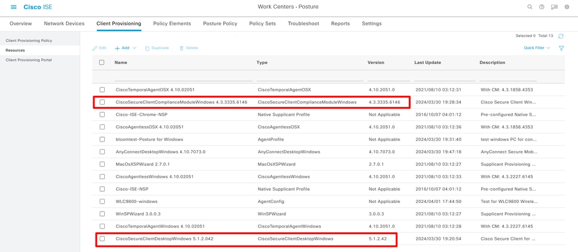Check the bloomtest-Posture for Windows row
The height and width of the screenshot is (252, 578).
tap(102, 139)
